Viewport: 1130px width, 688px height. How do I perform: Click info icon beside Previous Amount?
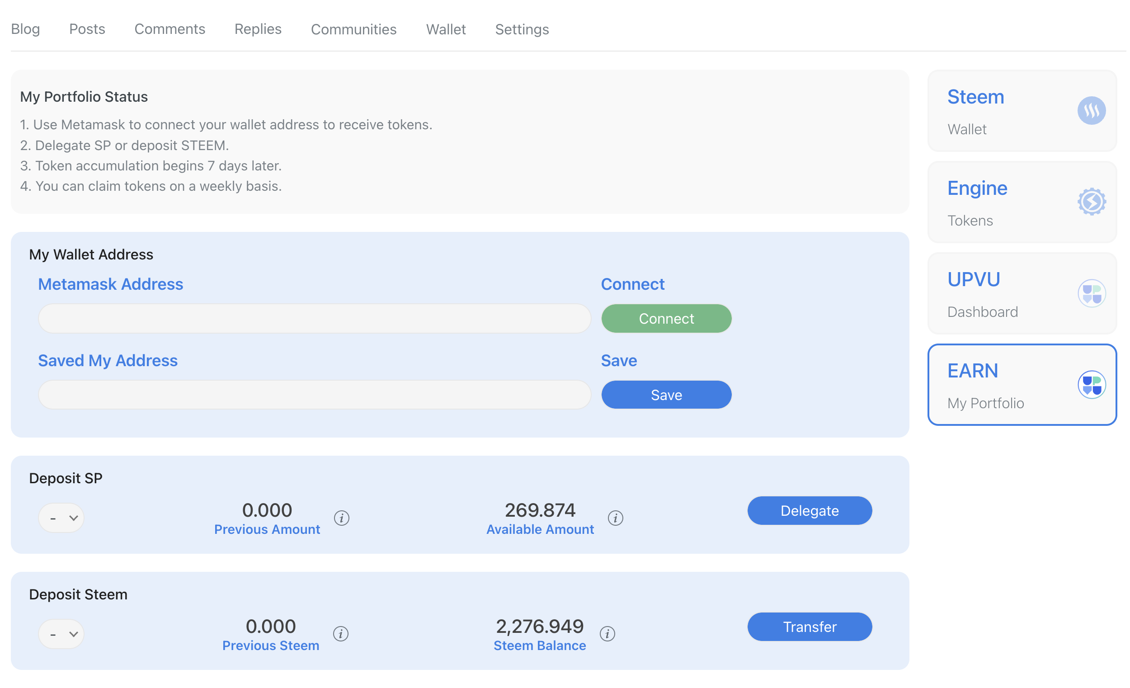click(x=341, y=518)
